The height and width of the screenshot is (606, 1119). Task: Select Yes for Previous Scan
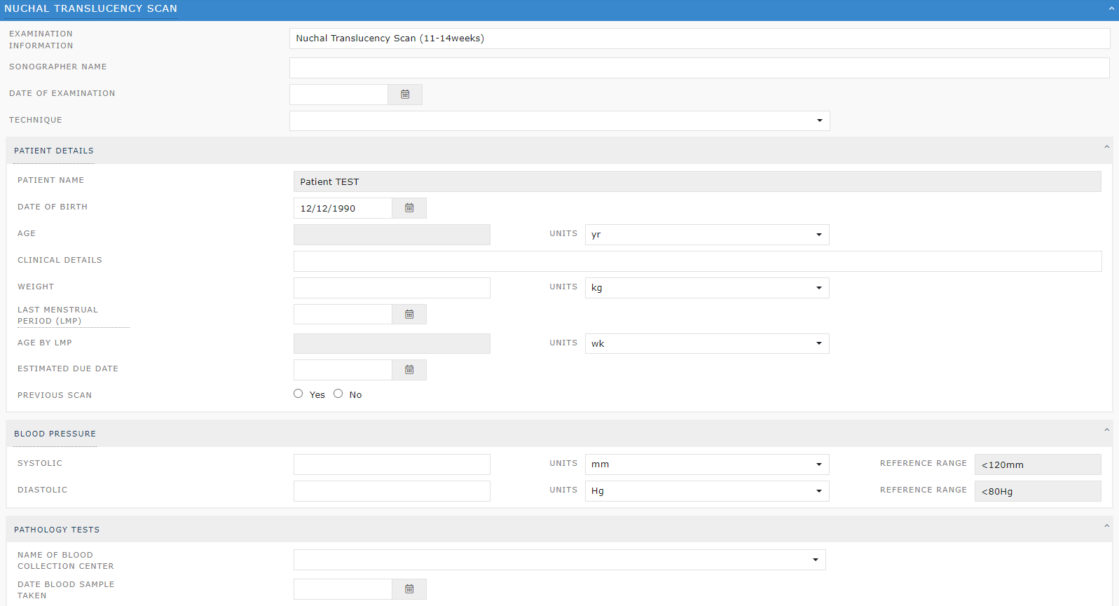point(298,394)
